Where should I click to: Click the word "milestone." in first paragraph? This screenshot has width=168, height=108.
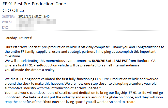coord(13,56)
